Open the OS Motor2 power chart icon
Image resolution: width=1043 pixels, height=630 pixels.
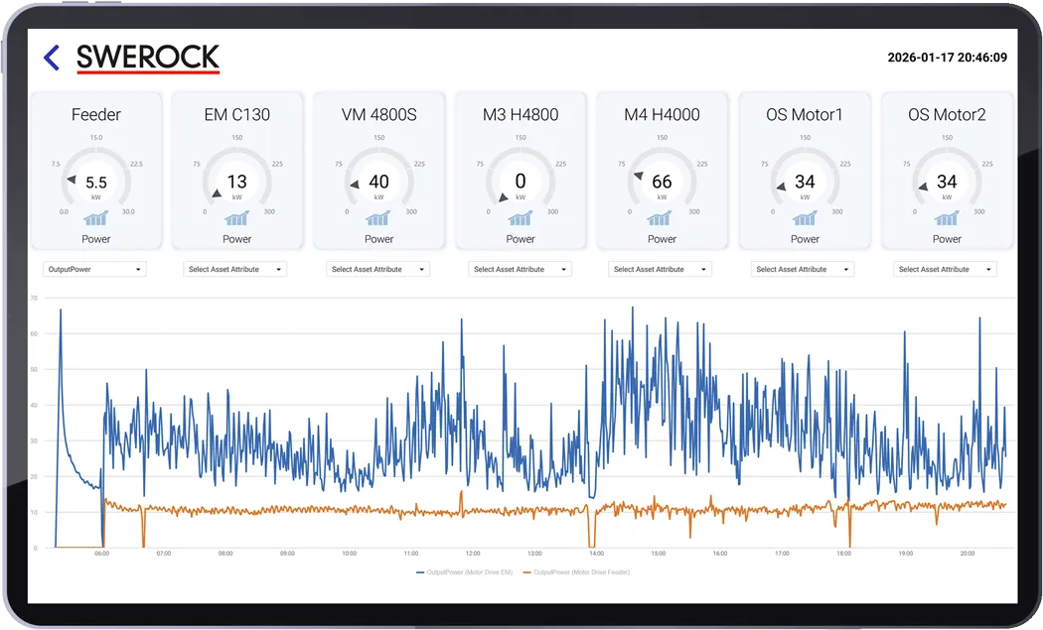[947, 217]
